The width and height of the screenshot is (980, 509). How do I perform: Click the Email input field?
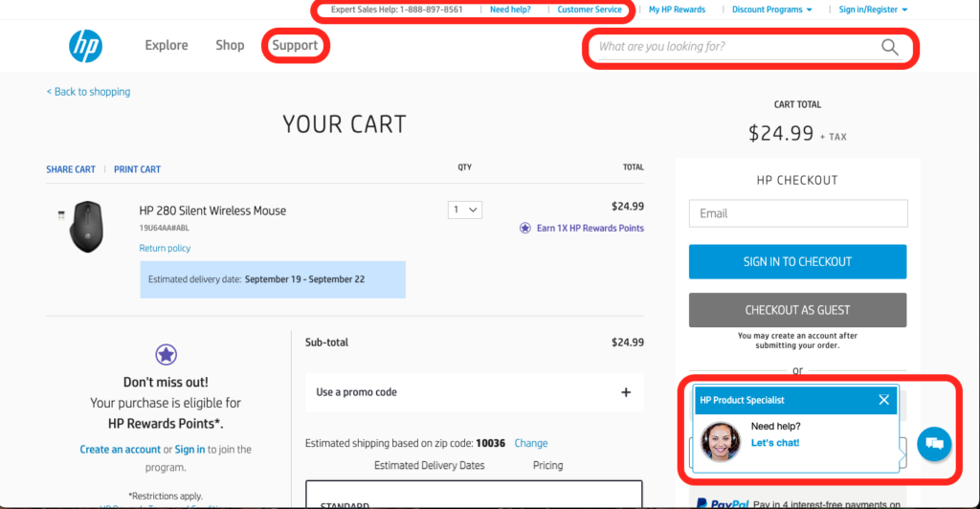click(797, 213)
